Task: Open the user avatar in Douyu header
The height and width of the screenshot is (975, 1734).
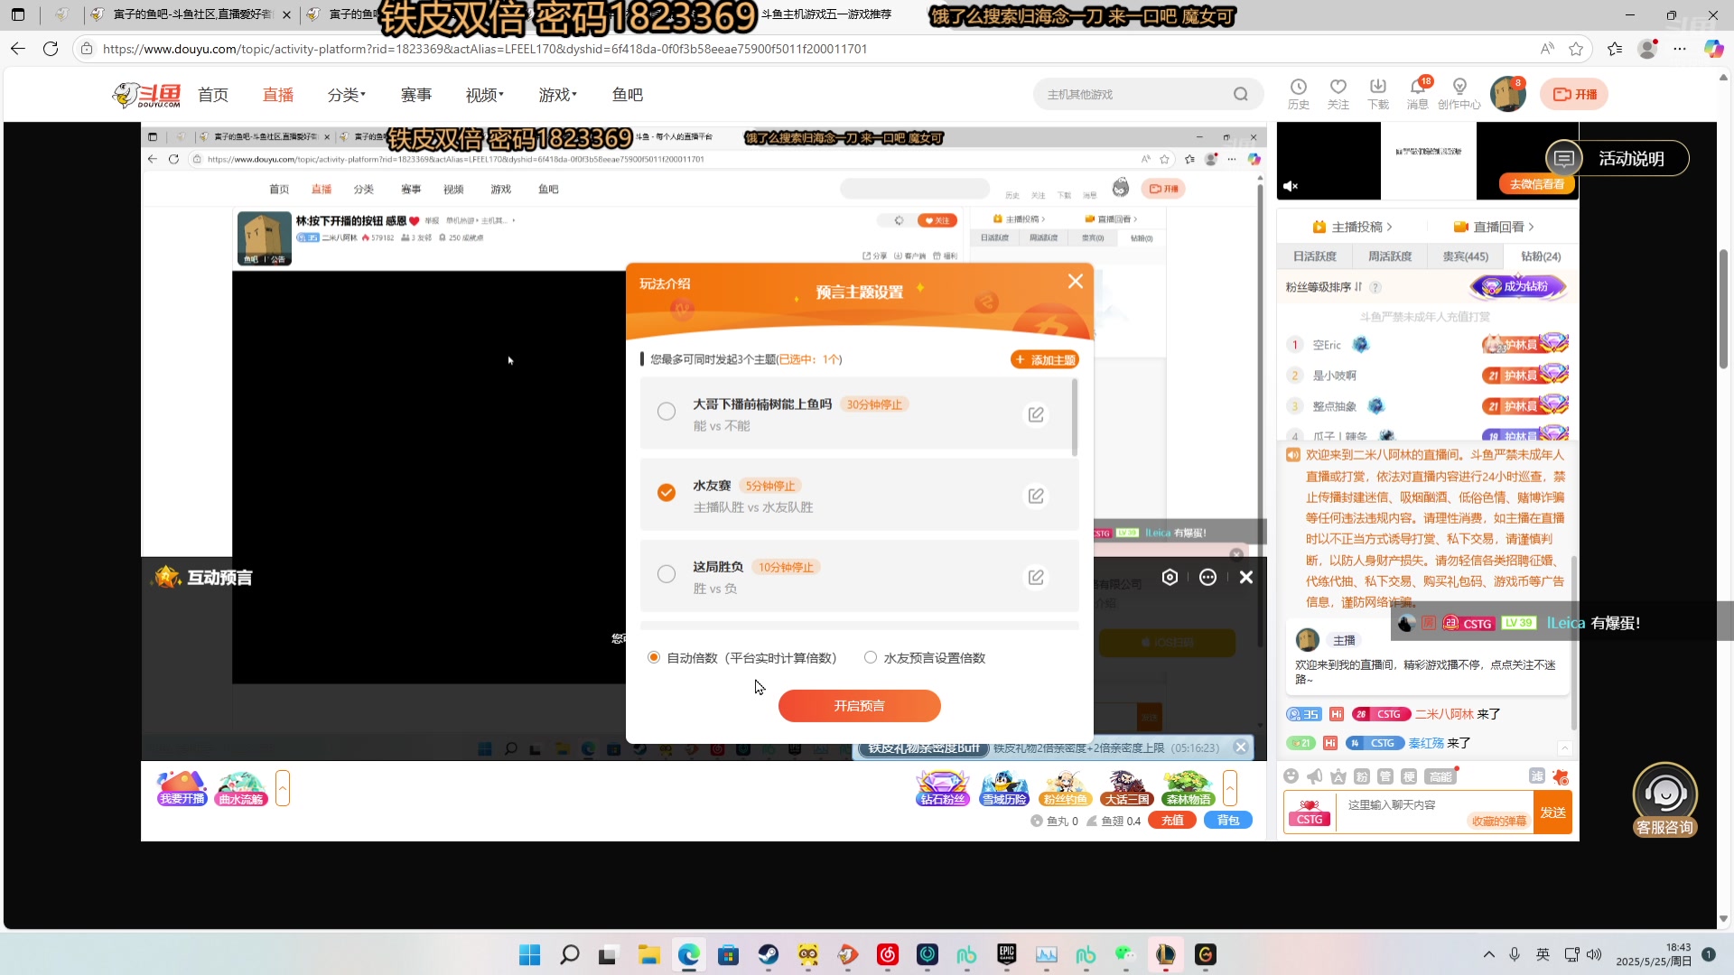Action: pos(1507,94)
